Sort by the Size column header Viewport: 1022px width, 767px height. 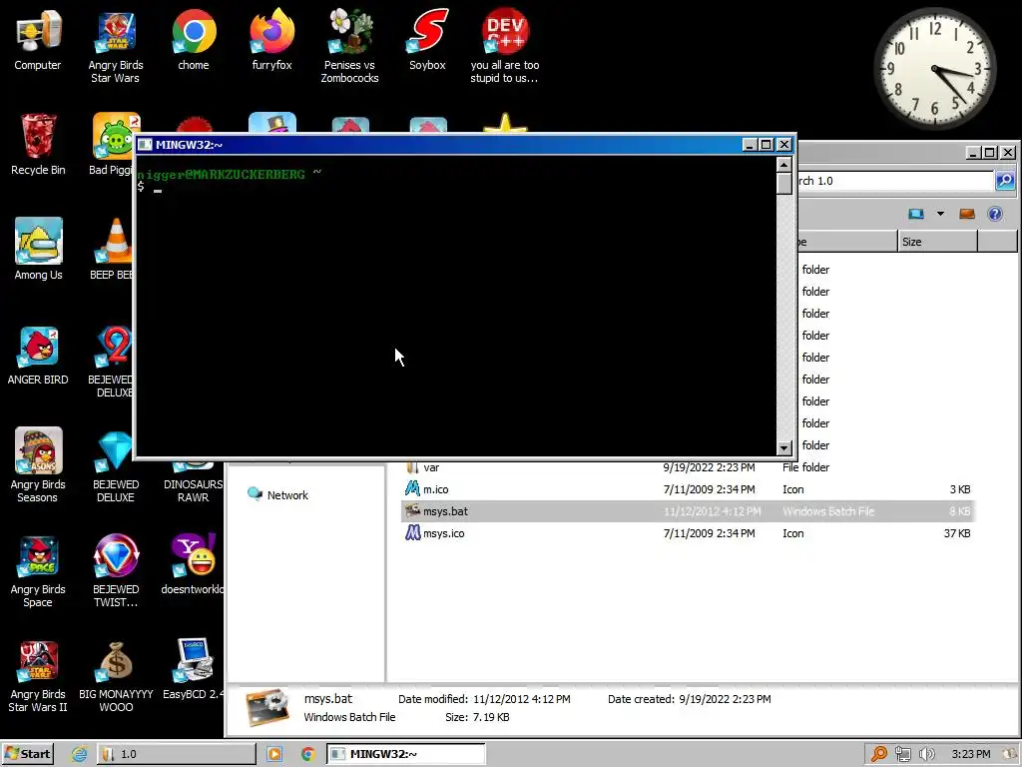[937, 242]
